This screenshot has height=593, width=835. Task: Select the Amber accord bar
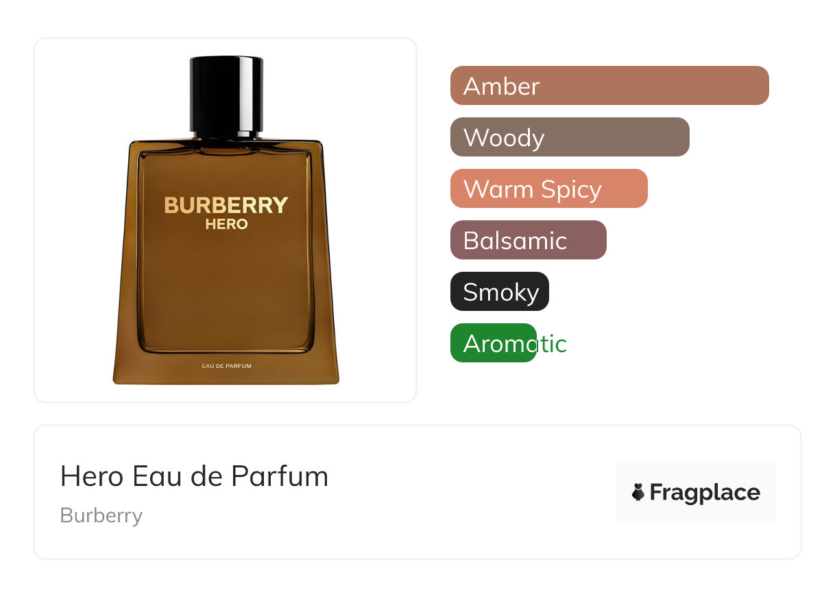(609, 86)
